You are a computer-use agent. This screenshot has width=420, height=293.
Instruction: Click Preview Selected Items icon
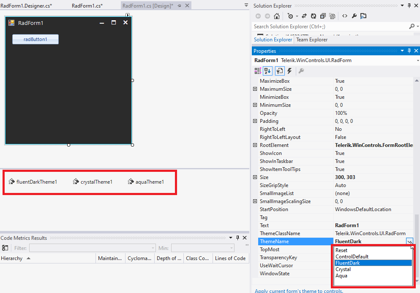[363, 16]
